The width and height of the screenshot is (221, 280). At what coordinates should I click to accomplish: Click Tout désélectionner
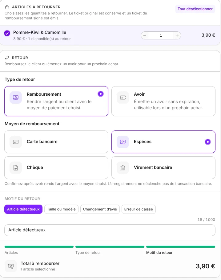click(x=195, y=9)
